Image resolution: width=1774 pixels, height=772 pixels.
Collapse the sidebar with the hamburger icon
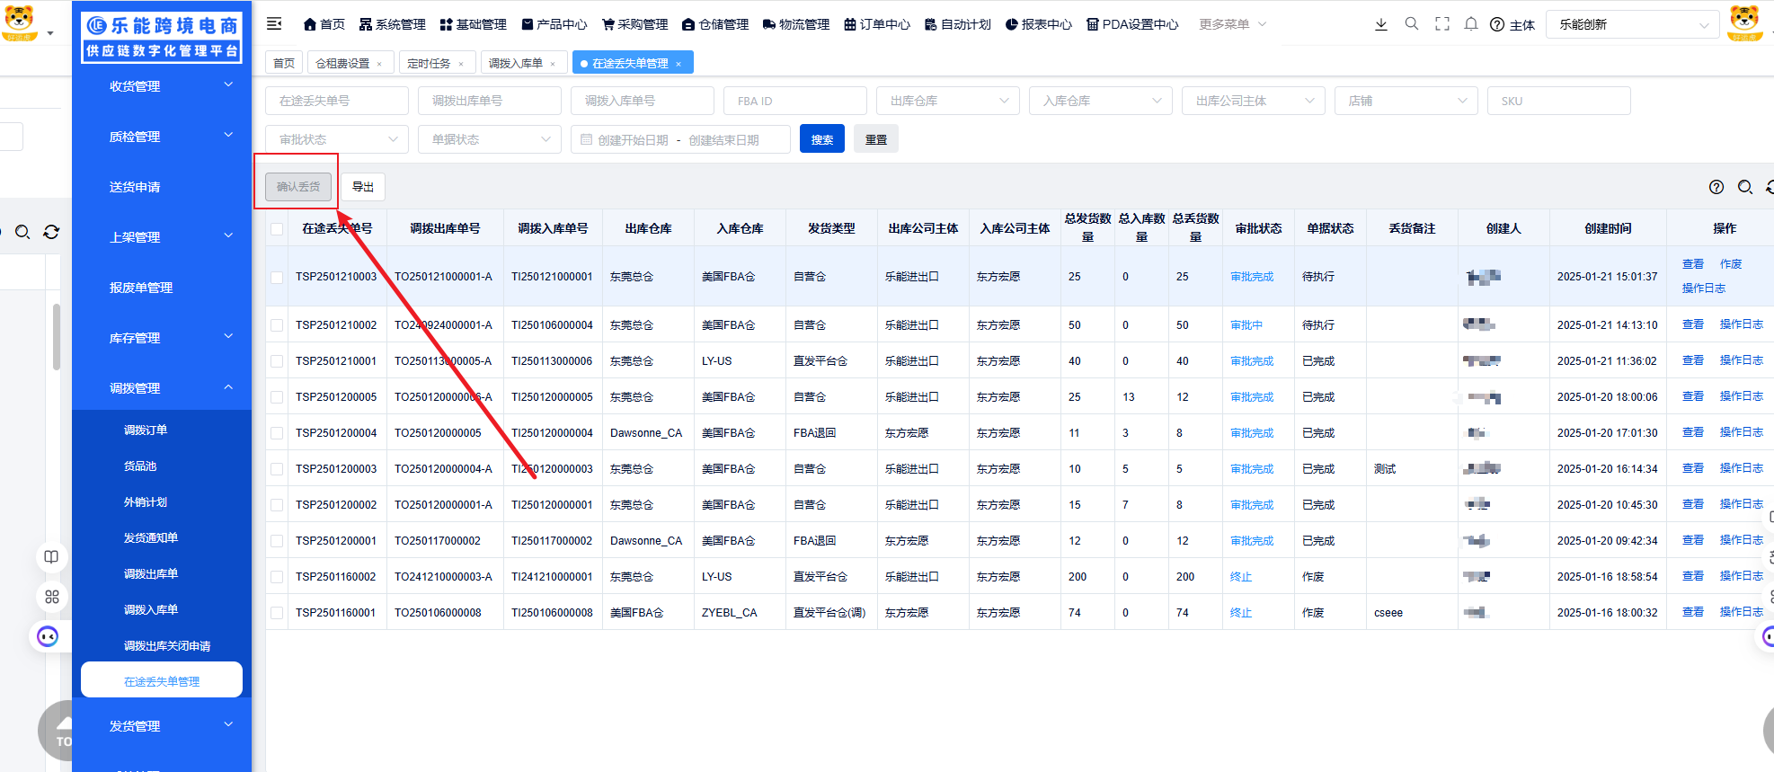(x=274, y=23)
